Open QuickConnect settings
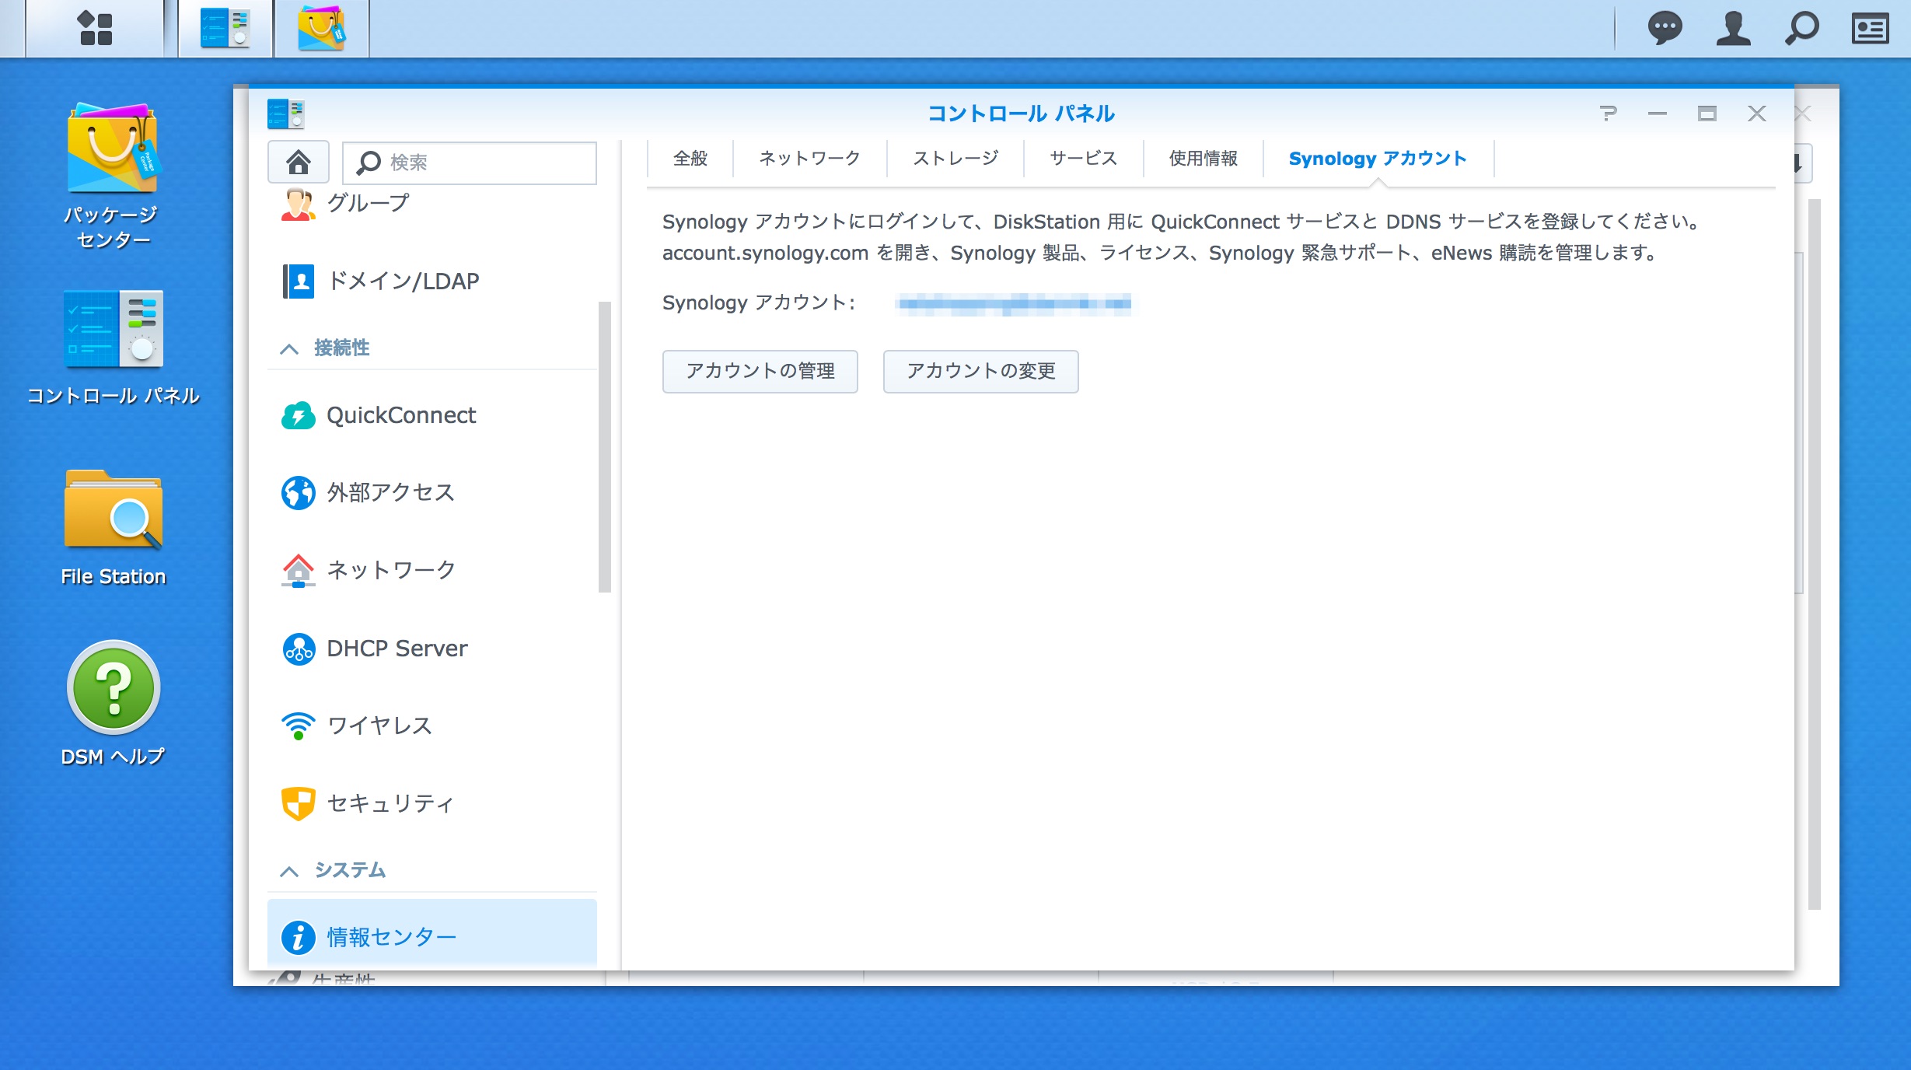The image size is (1911, 1070). [432, 415]
